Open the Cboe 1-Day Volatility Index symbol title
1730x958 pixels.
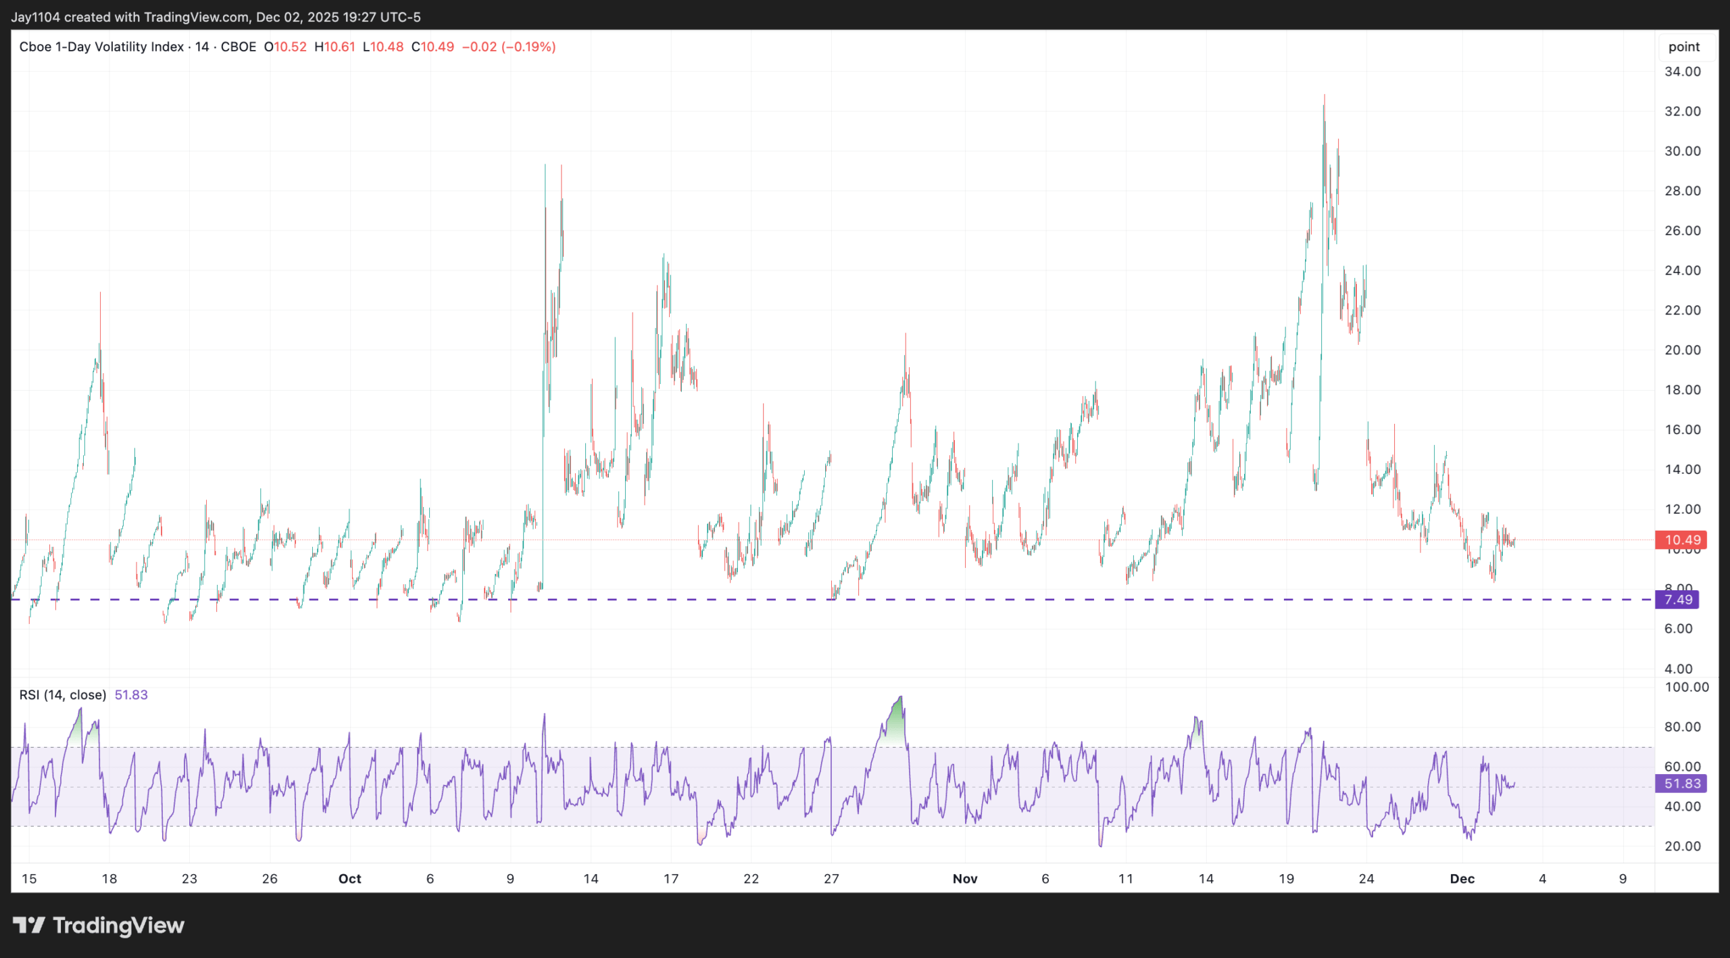(101, 47)
